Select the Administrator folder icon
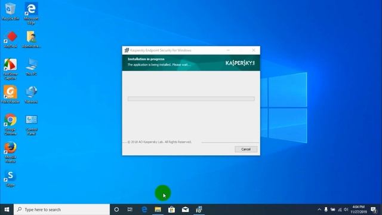The image size is (382, 215). point(31,39)
